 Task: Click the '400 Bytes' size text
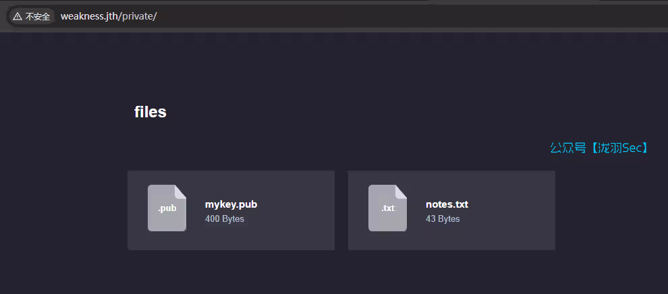click(225, 218)
